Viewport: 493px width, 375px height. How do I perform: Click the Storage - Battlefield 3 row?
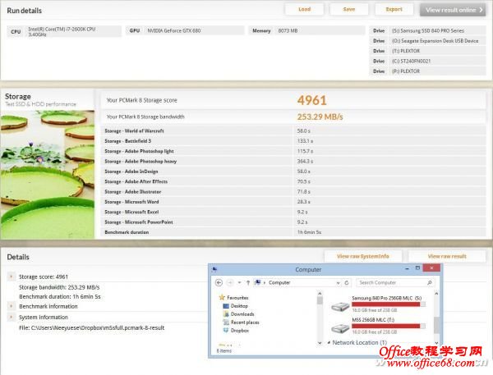(293, 140)
